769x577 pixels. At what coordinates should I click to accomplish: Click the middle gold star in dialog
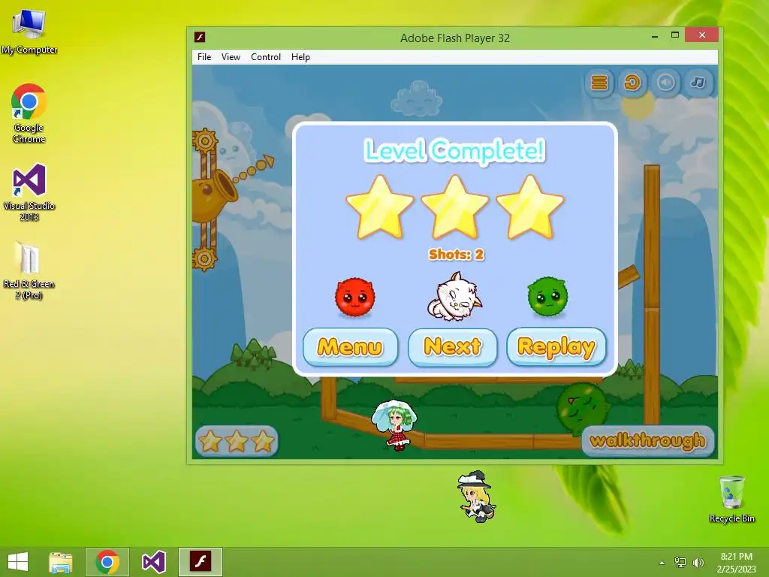tap(455, 207)
